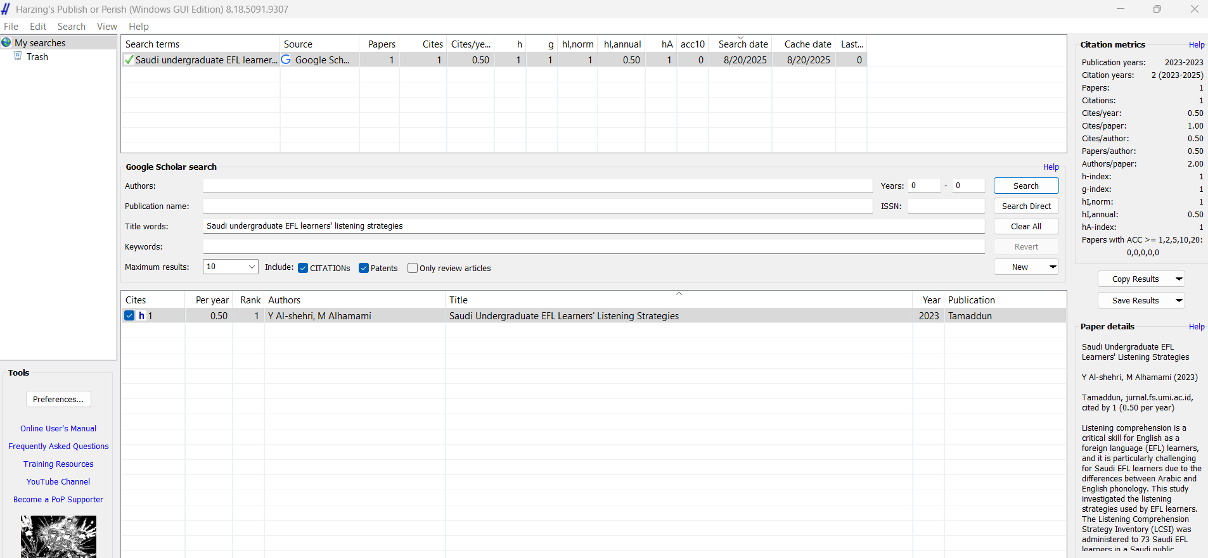This screenshot has width=1208, height=558.
Task: Click the Publish or Perish app logo
Action: point(6,9)
